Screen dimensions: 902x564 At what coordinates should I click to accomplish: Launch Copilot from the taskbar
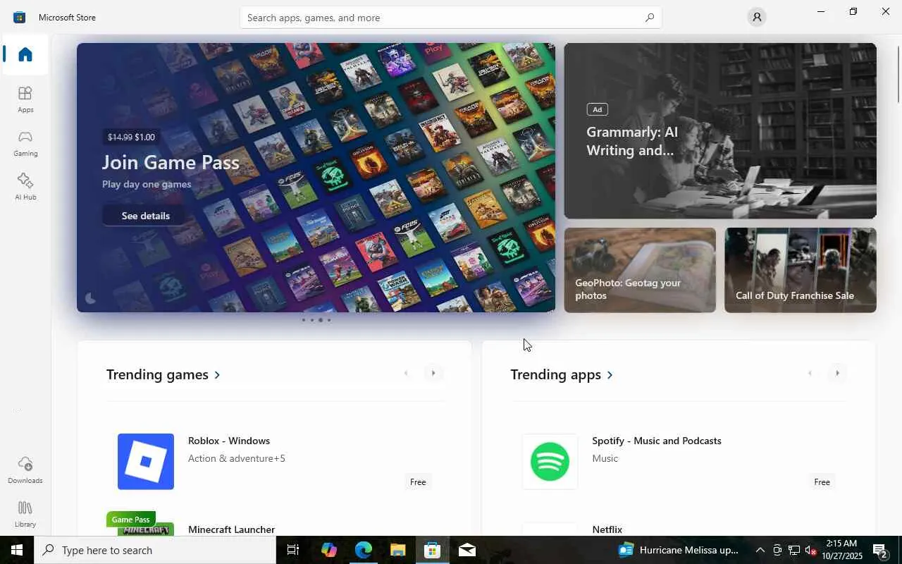tap(328, 550)
